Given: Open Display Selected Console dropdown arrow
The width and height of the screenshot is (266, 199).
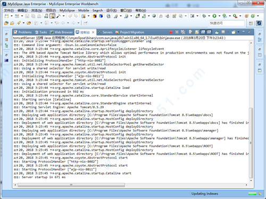Looking at the screenshot, I should [228, 32].
